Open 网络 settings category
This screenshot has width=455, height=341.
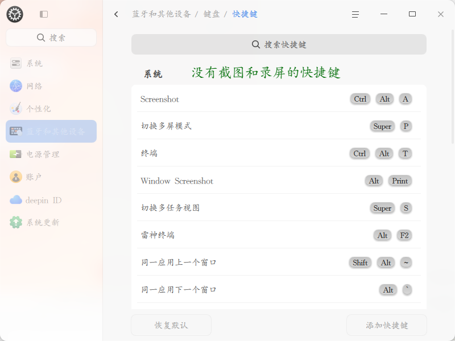pos(51,86)
